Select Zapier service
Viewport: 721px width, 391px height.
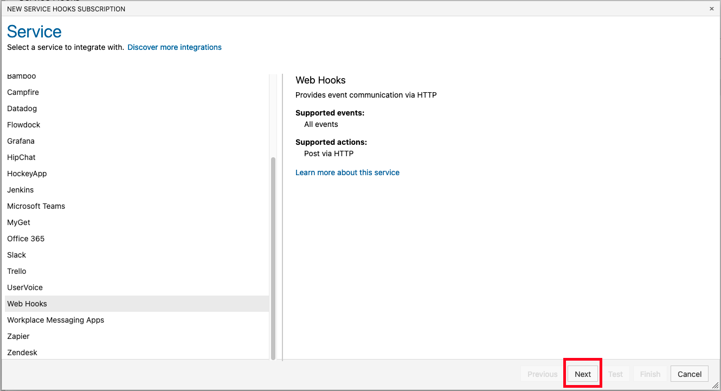tap(137, 336)
